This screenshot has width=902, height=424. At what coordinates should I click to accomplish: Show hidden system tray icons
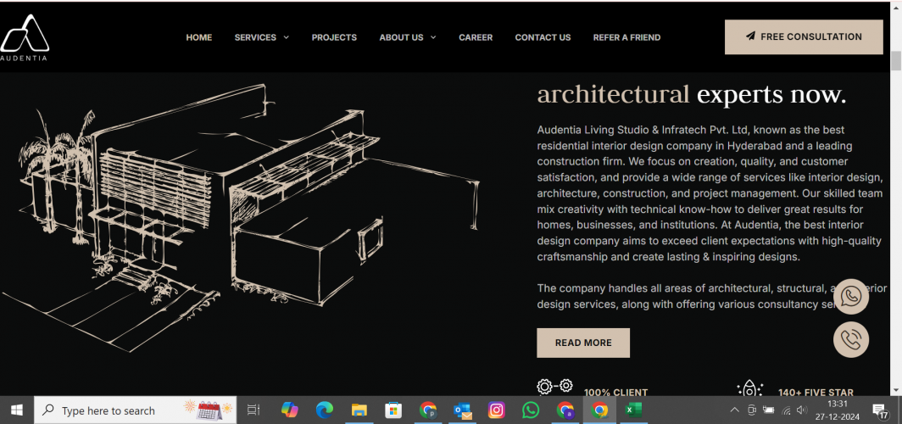pos(735,410)
